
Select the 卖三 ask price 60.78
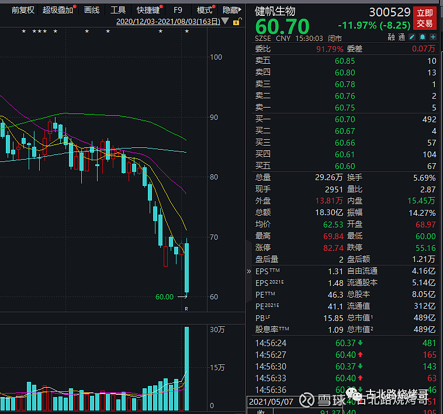click(345, 84)
